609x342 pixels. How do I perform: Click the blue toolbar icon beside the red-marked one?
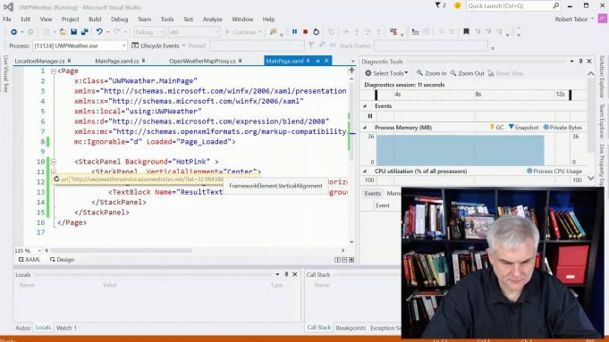[415, 32]
